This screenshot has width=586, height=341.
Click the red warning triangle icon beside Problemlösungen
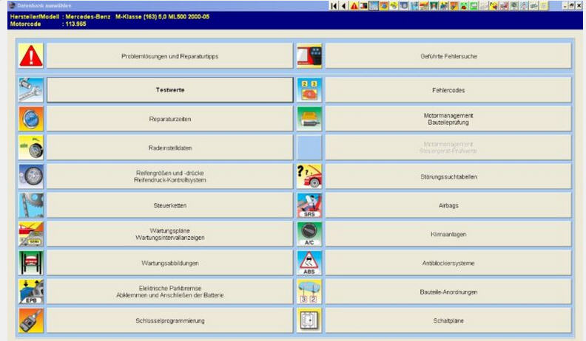30,56
